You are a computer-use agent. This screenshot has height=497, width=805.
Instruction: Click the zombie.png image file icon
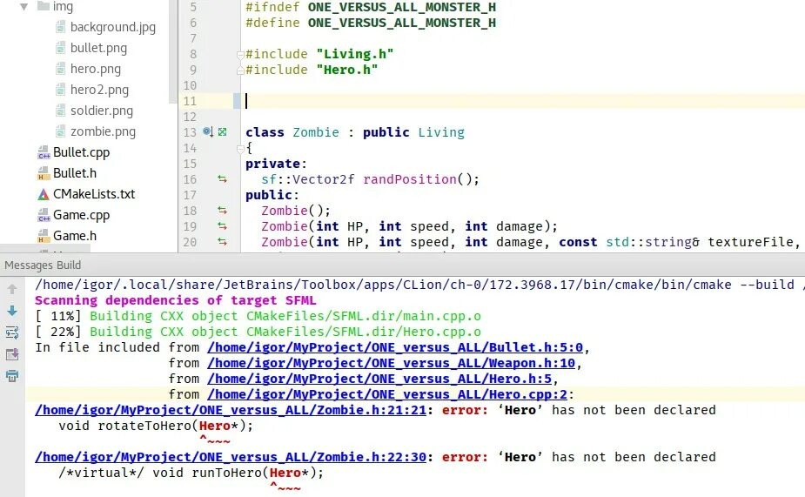pos(61,131)
